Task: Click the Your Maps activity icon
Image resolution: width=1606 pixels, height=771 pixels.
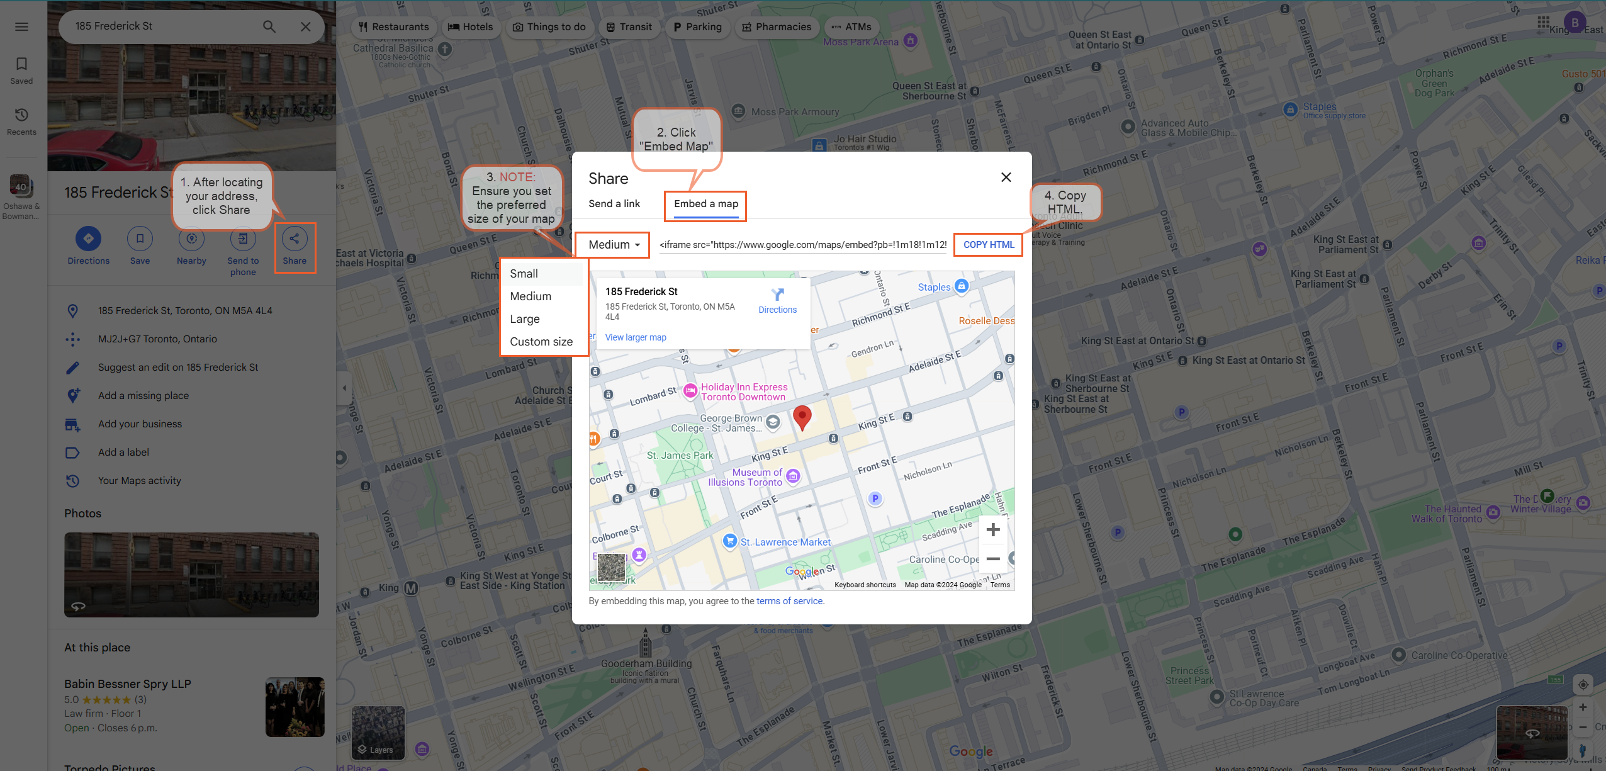Action: tap(73, 481)
